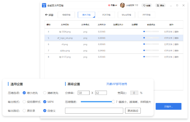Image resolution: width=190 pixels, height=122 pixels.
Task: Click the resolution width field showing 58
Action: coord(84,93)
